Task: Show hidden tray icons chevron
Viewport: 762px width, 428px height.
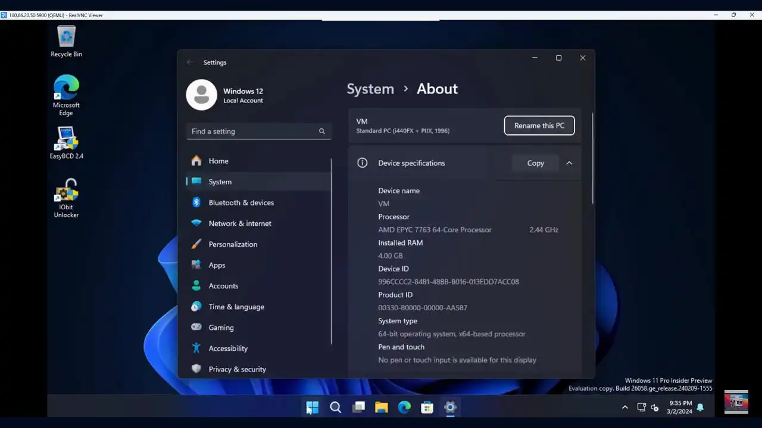Action: (624, 407)
